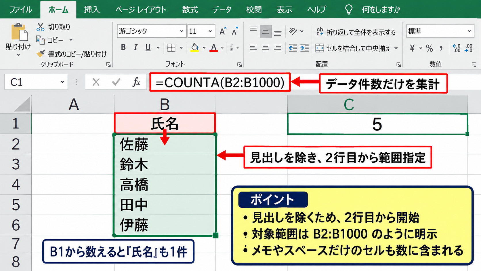
Task: Switch to the ページ レイアウト tab
Action: click(141, 10)
